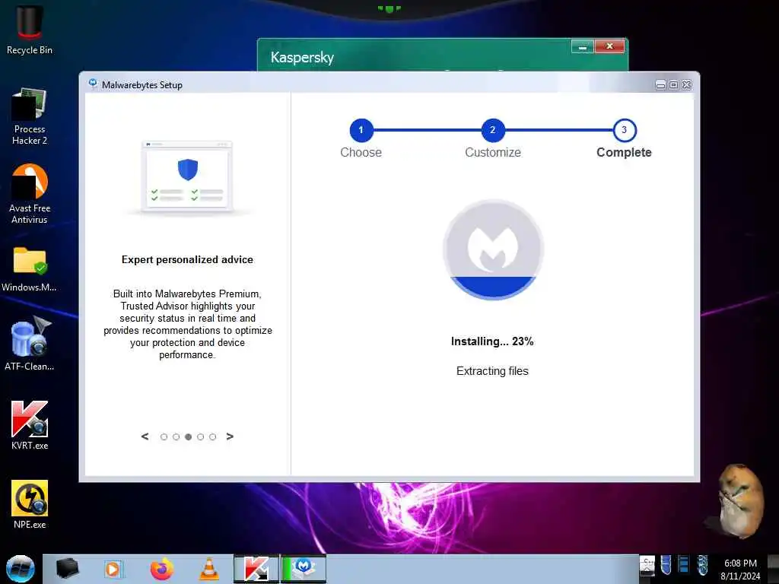
Task: Launch Process Hacker 2 from desktop
Action: [30, 116]
